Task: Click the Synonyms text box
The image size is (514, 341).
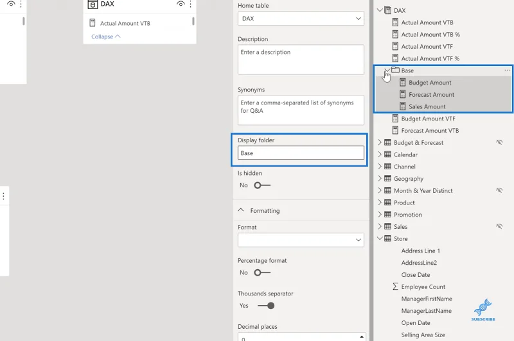Action: (301, 110)
